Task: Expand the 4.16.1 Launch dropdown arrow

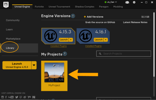Action: (106, 40)
